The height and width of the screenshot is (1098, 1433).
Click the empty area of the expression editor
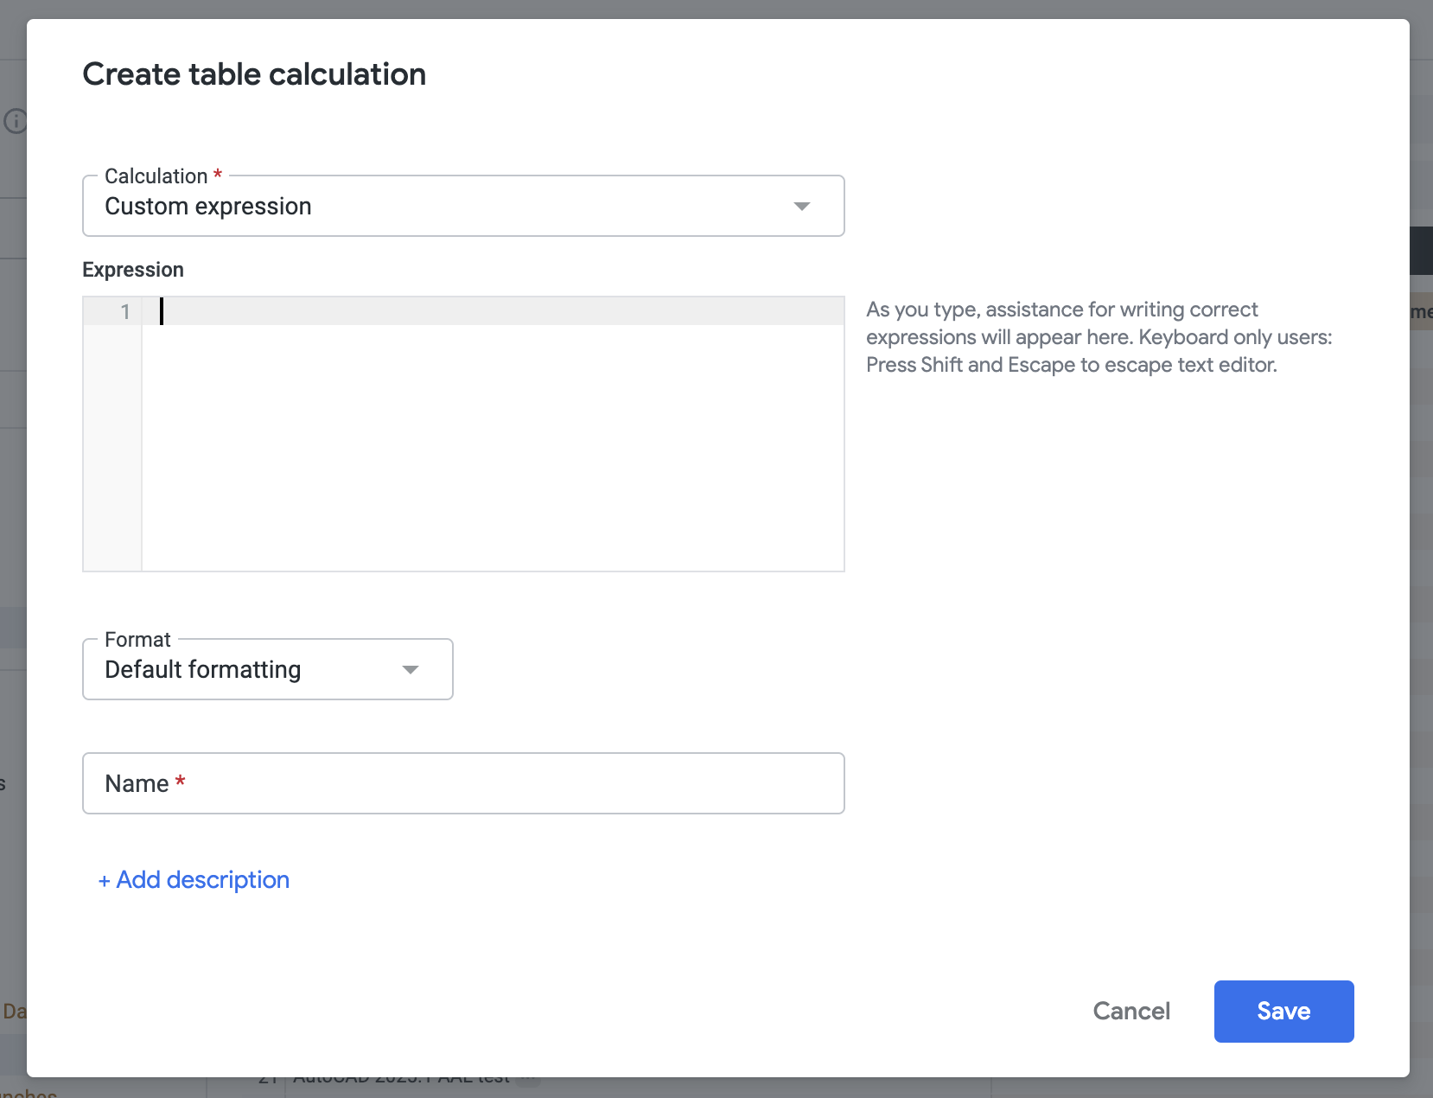click(x=493, y=450)
